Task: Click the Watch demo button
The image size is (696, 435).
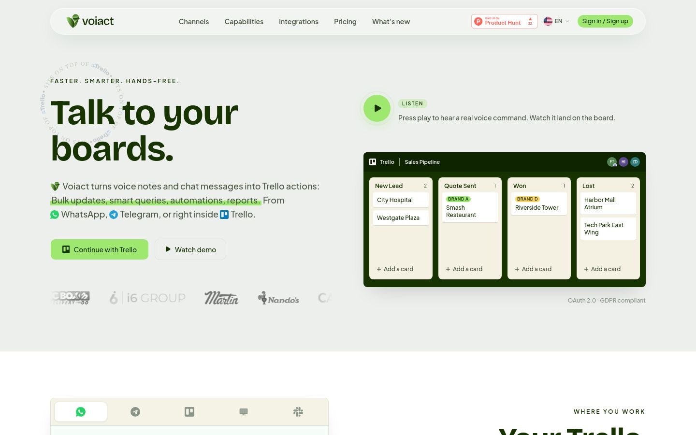Action: [190, 249]
